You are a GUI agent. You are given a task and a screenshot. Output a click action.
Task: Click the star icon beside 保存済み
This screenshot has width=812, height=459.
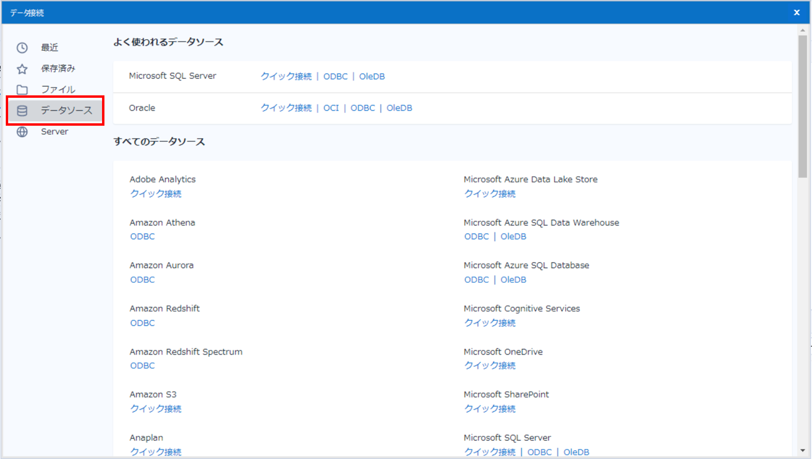point(22,69)
